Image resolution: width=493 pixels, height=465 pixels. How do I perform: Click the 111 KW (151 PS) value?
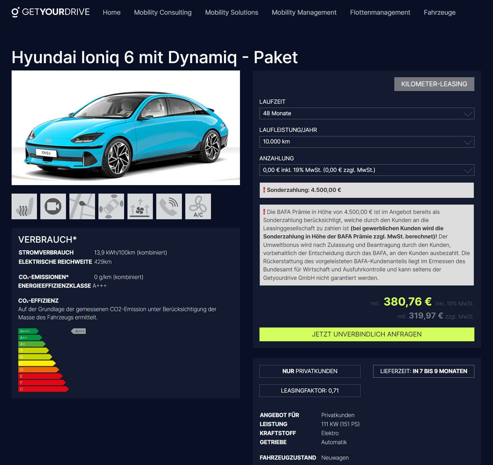click(340, 424)
